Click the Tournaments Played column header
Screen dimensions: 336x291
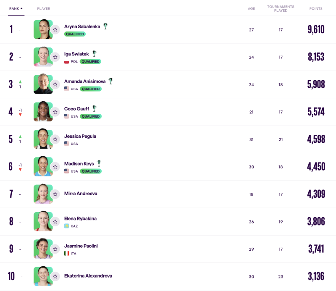click(x=281, y=8)
